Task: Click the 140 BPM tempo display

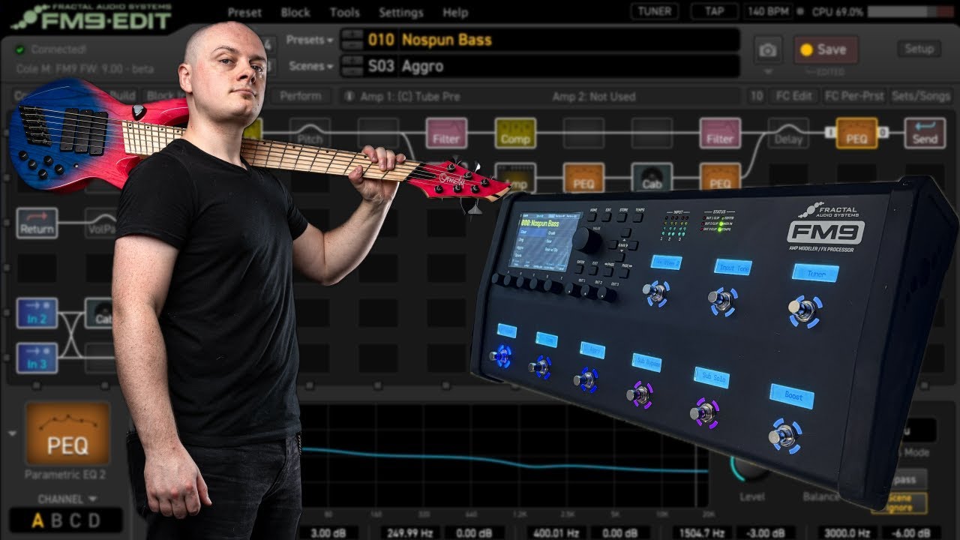Action: (x=769, y=12)
